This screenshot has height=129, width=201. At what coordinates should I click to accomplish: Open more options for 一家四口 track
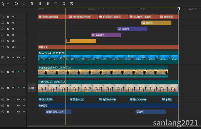[x=24, y=88]
